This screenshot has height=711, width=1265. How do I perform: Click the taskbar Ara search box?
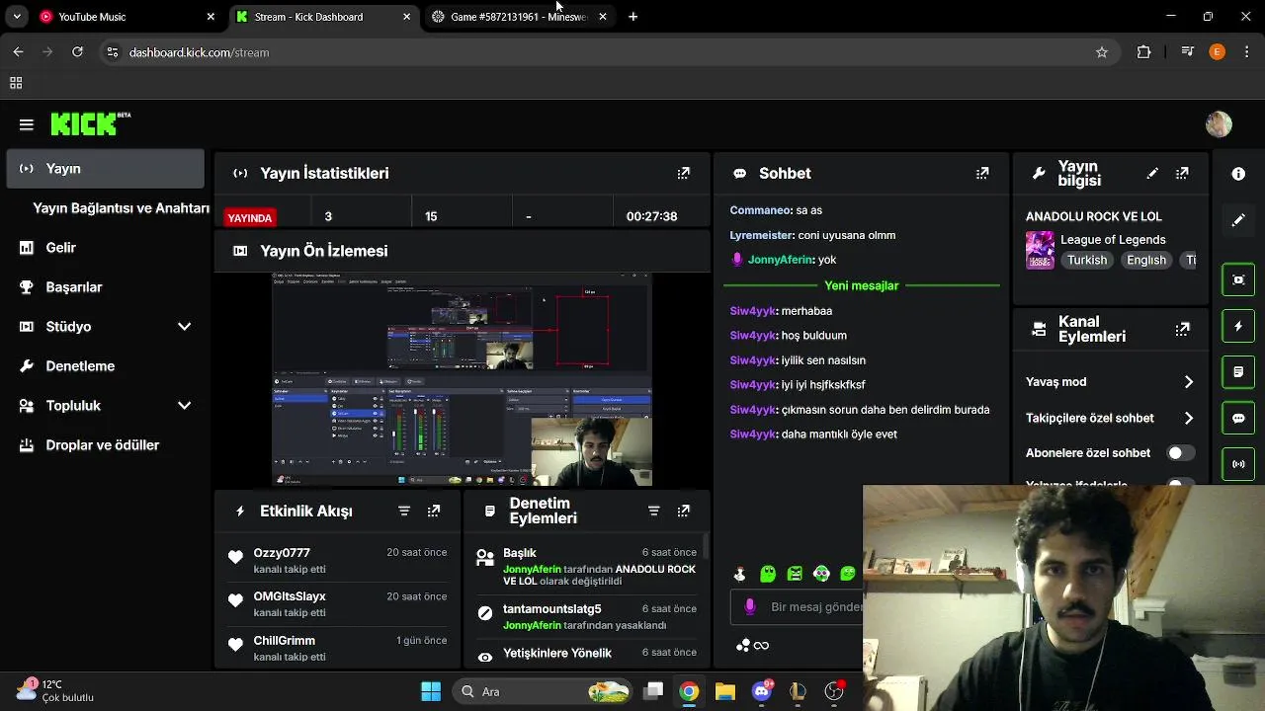[x=544, y=691]
